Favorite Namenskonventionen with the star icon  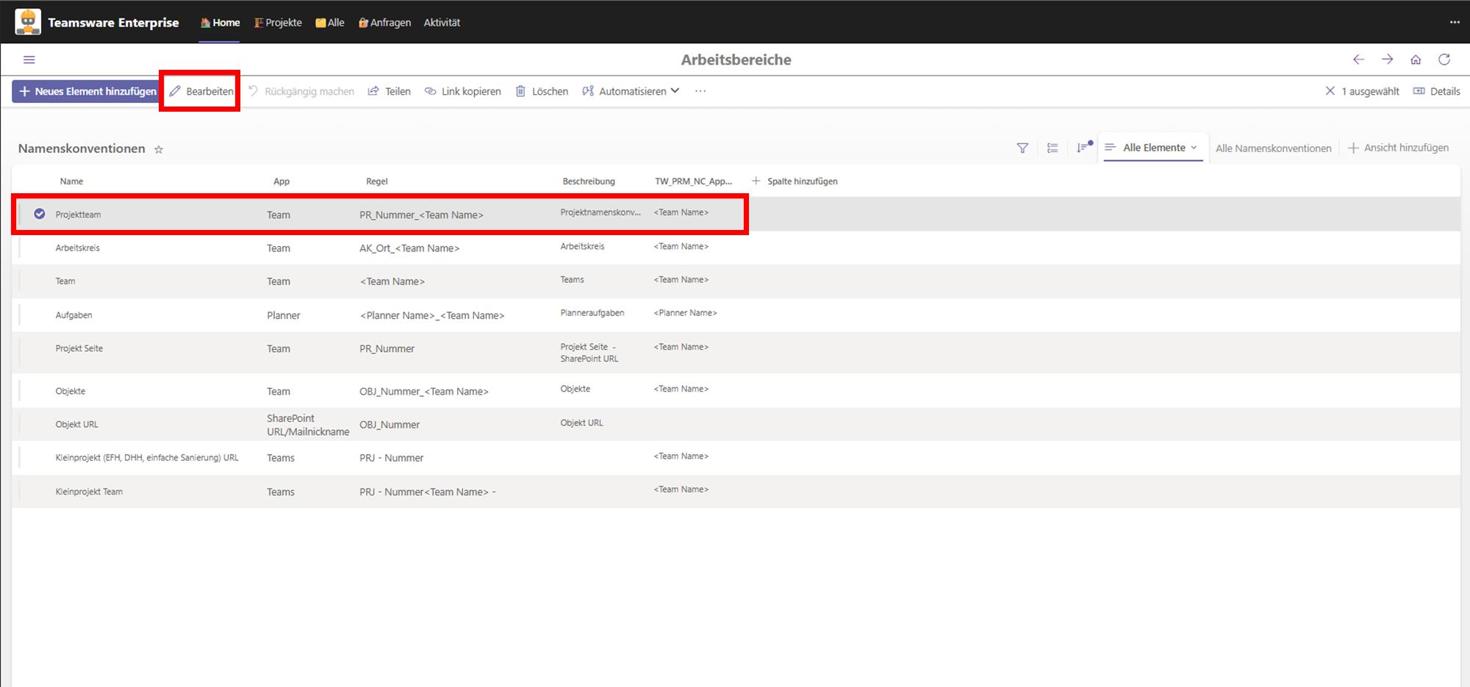[x=159, y=149]
